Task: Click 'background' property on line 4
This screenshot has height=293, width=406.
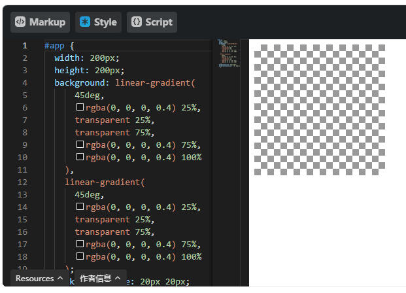Action: click(79, 83)
